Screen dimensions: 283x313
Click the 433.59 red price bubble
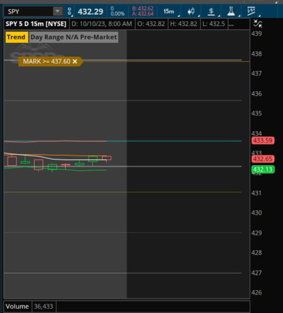point(263,140)
